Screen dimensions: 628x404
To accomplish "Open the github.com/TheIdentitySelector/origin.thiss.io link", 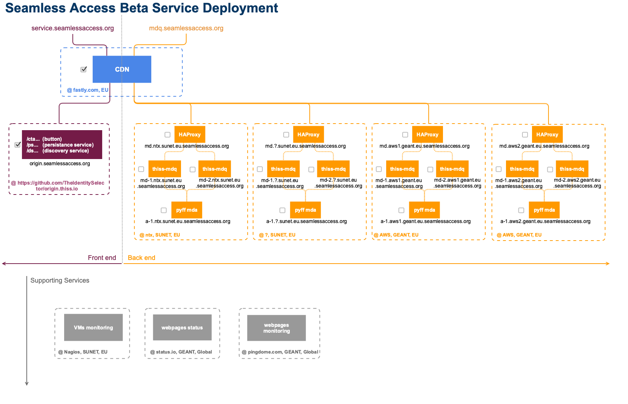I will click(x=58, y=186).
